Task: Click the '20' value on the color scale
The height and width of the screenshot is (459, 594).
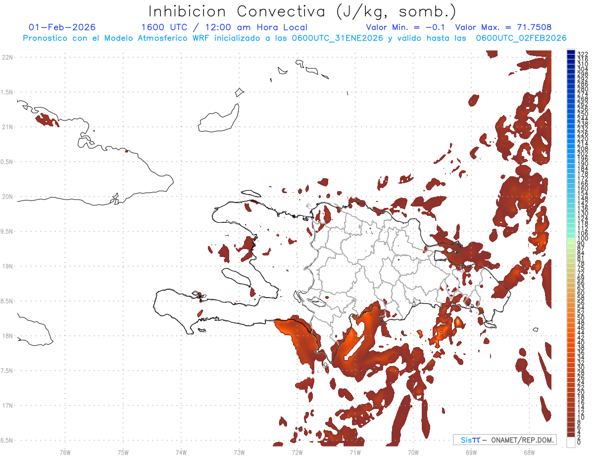Action: pyautogui.click(x=581, y=392)
